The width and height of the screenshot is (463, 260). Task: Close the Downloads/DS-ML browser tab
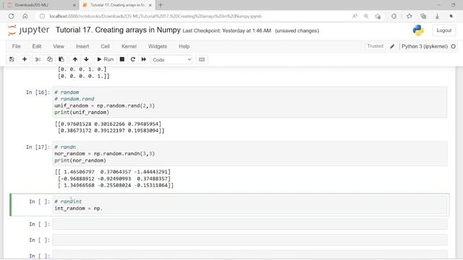(x=74, y=5)
